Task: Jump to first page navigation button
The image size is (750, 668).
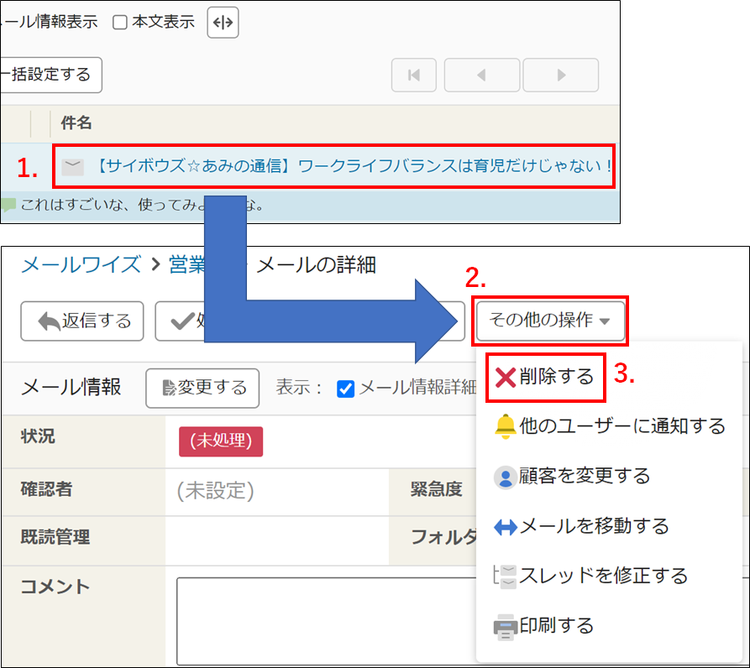Action: pyautogui.click(x=414, y=75)
